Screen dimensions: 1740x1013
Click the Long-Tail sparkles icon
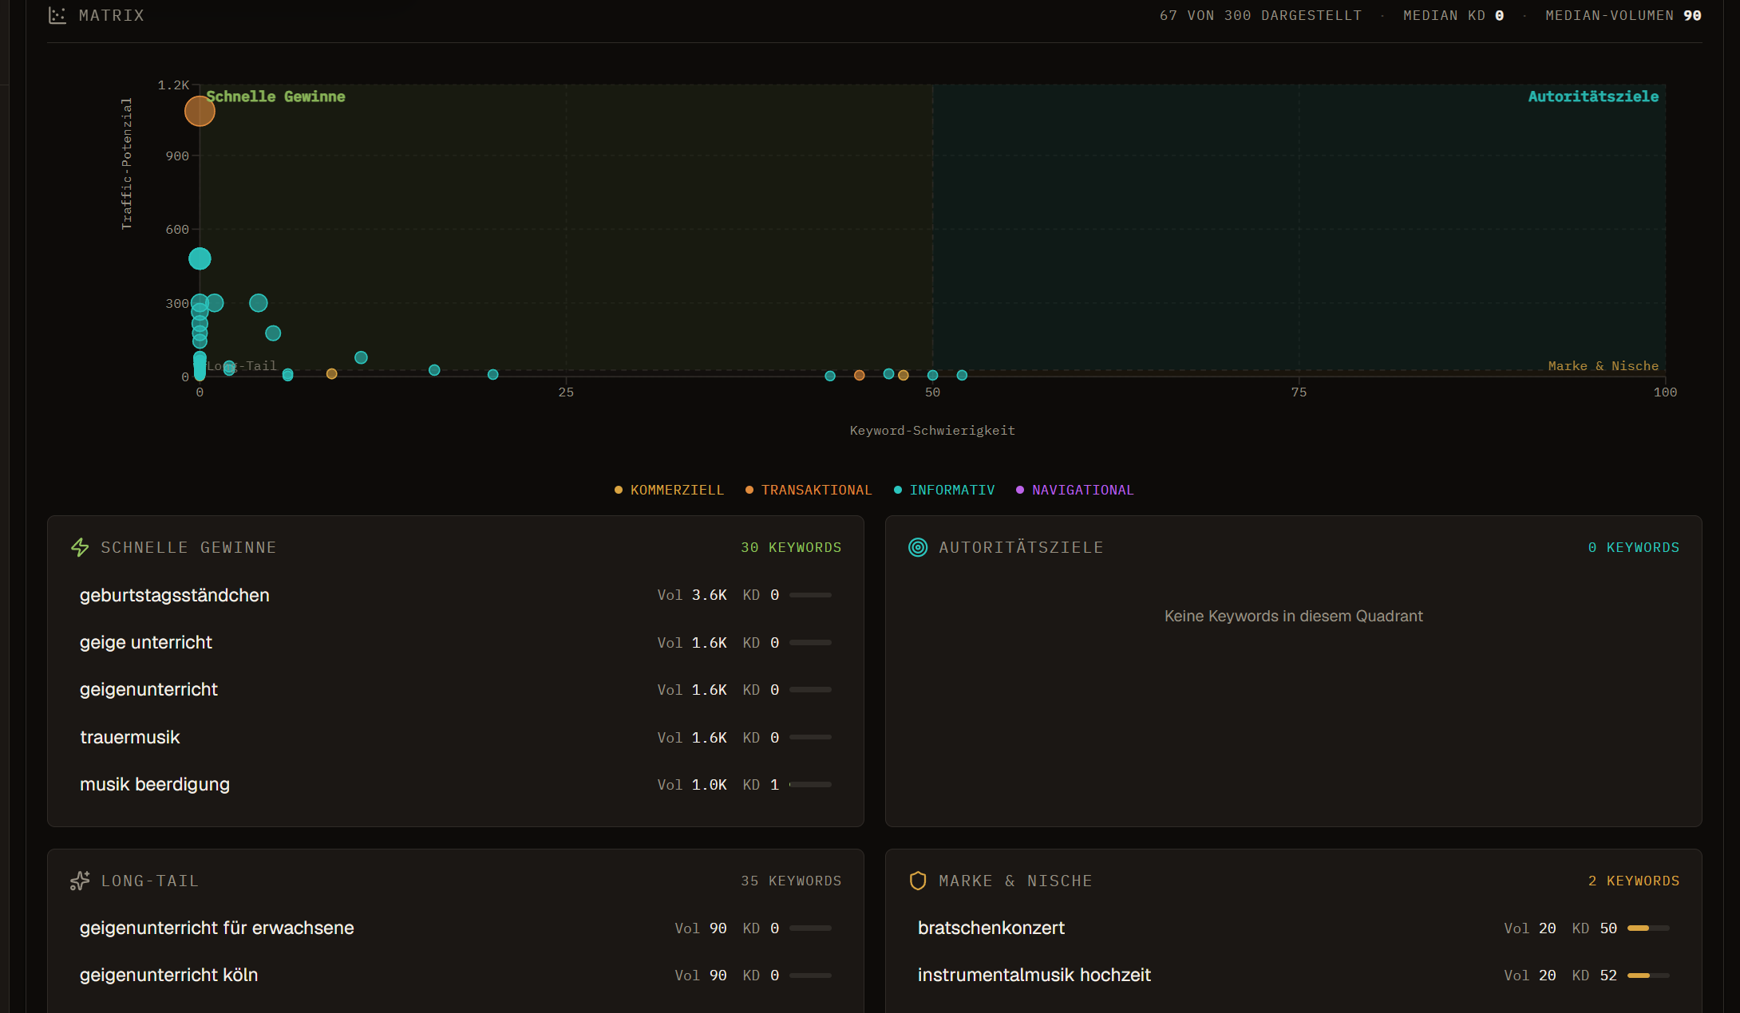(x=80, y=881)
